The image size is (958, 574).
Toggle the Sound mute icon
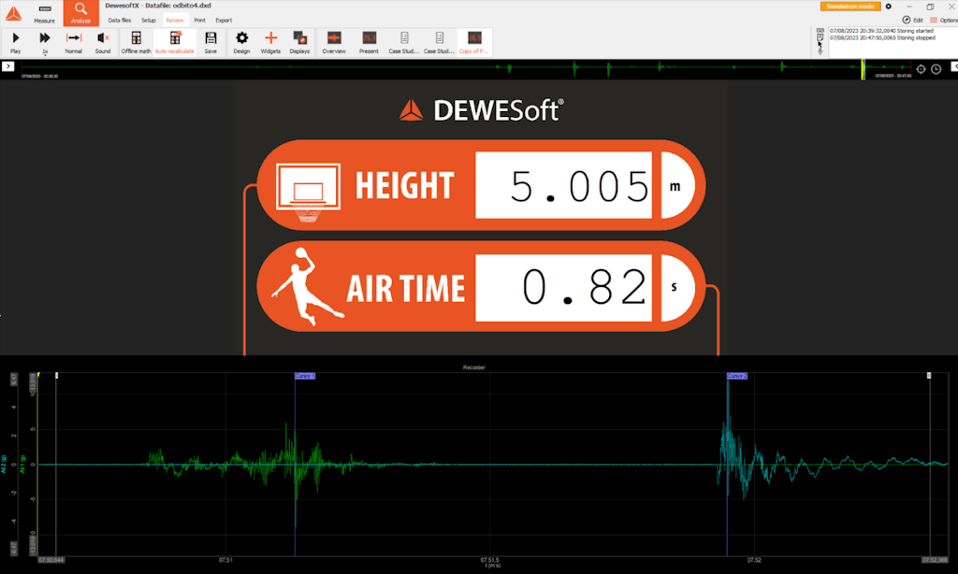(x=103, y=43)
